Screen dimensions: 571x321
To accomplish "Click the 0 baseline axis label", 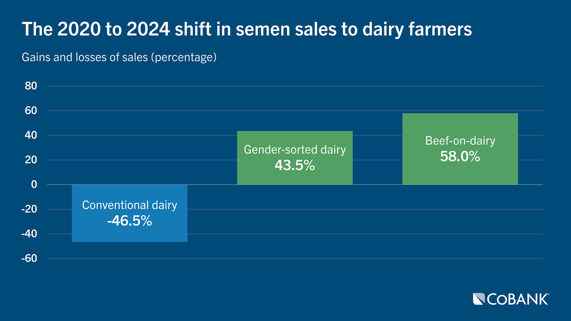I will (34, 185).
